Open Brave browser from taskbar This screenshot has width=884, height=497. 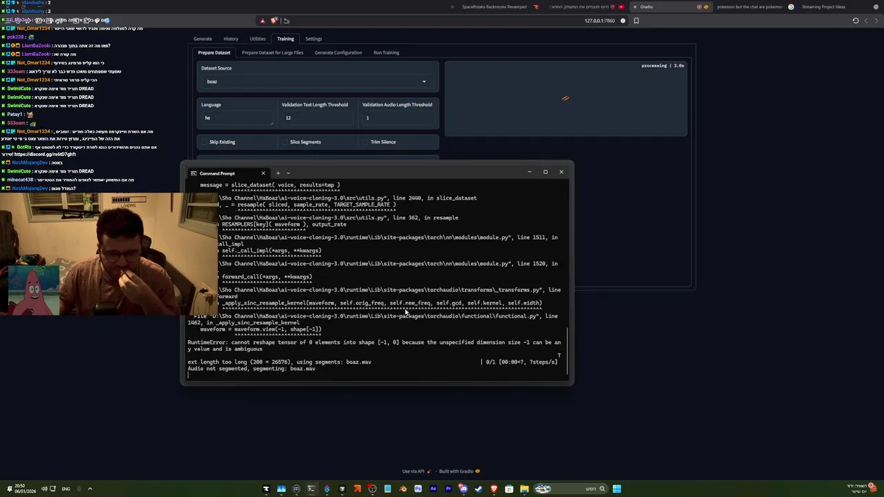tap(494, 489)
